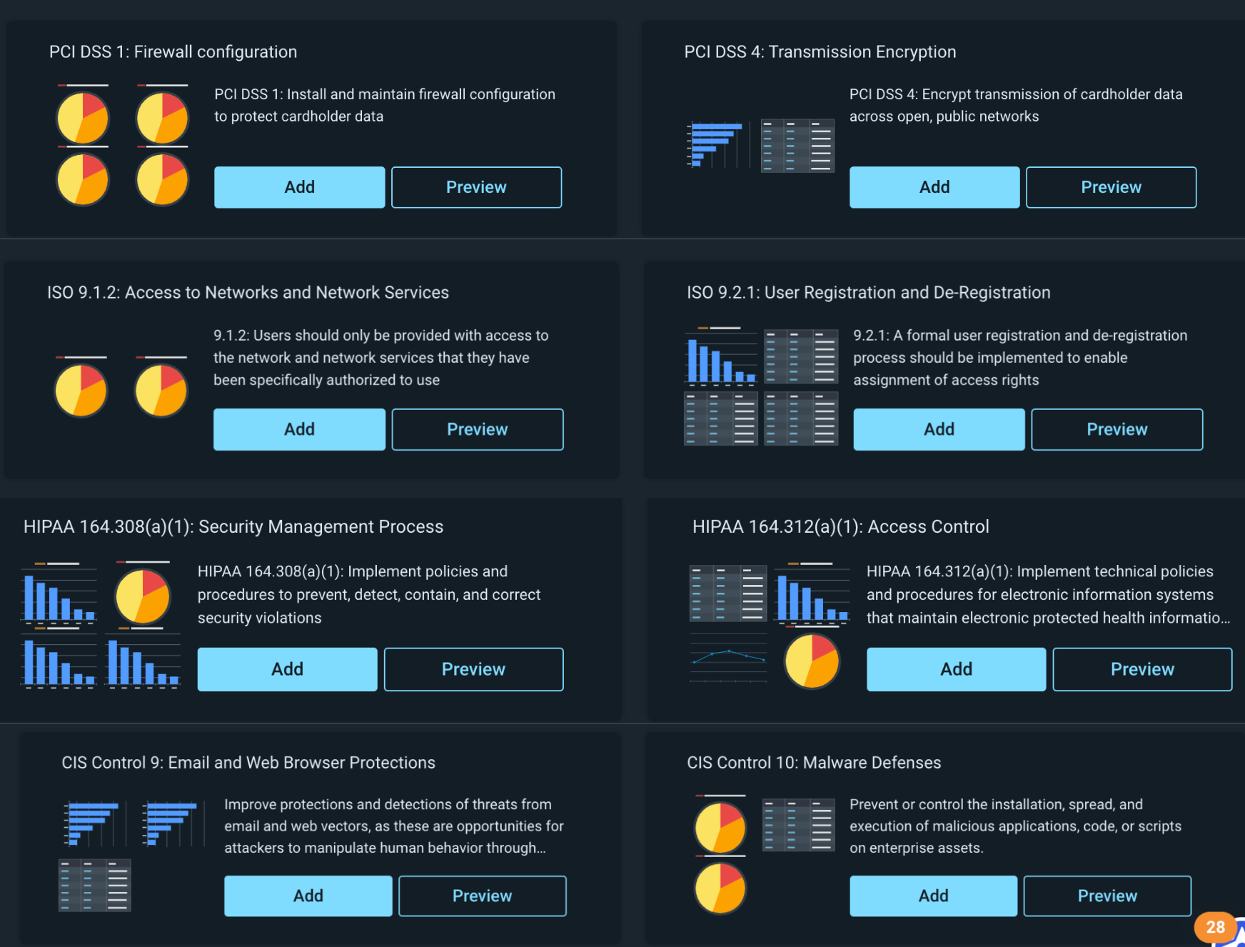This screenshot has height=947, width=1245.
Task: Click the bar chart thumbnail on the ISO 9.2.1 card
Action: [720, 357]
